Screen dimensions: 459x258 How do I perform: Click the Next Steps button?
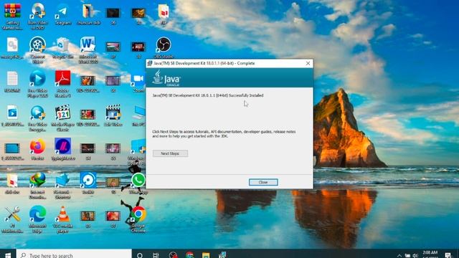tap(170, 153)
